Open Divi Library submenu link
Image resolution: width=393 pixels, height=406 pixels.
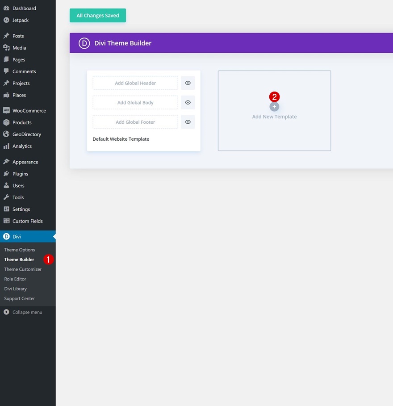point(15,289)
